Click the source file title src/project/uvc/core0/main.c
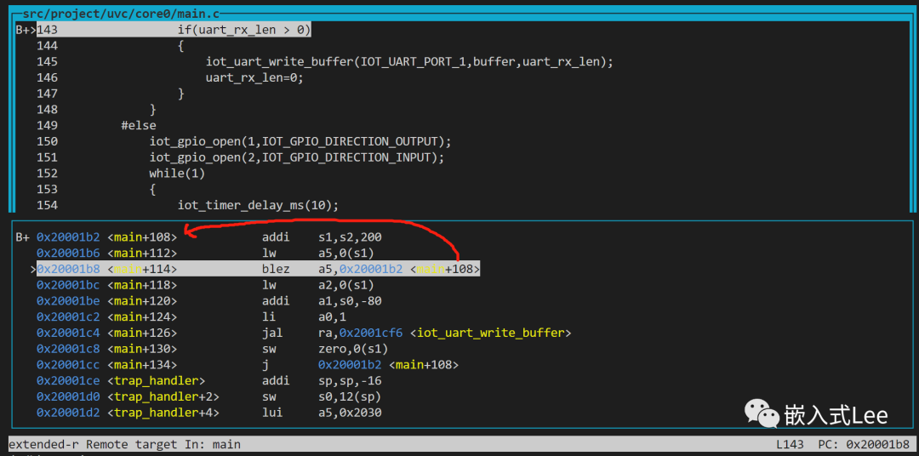The image size is (919, 456). (123, 14)
